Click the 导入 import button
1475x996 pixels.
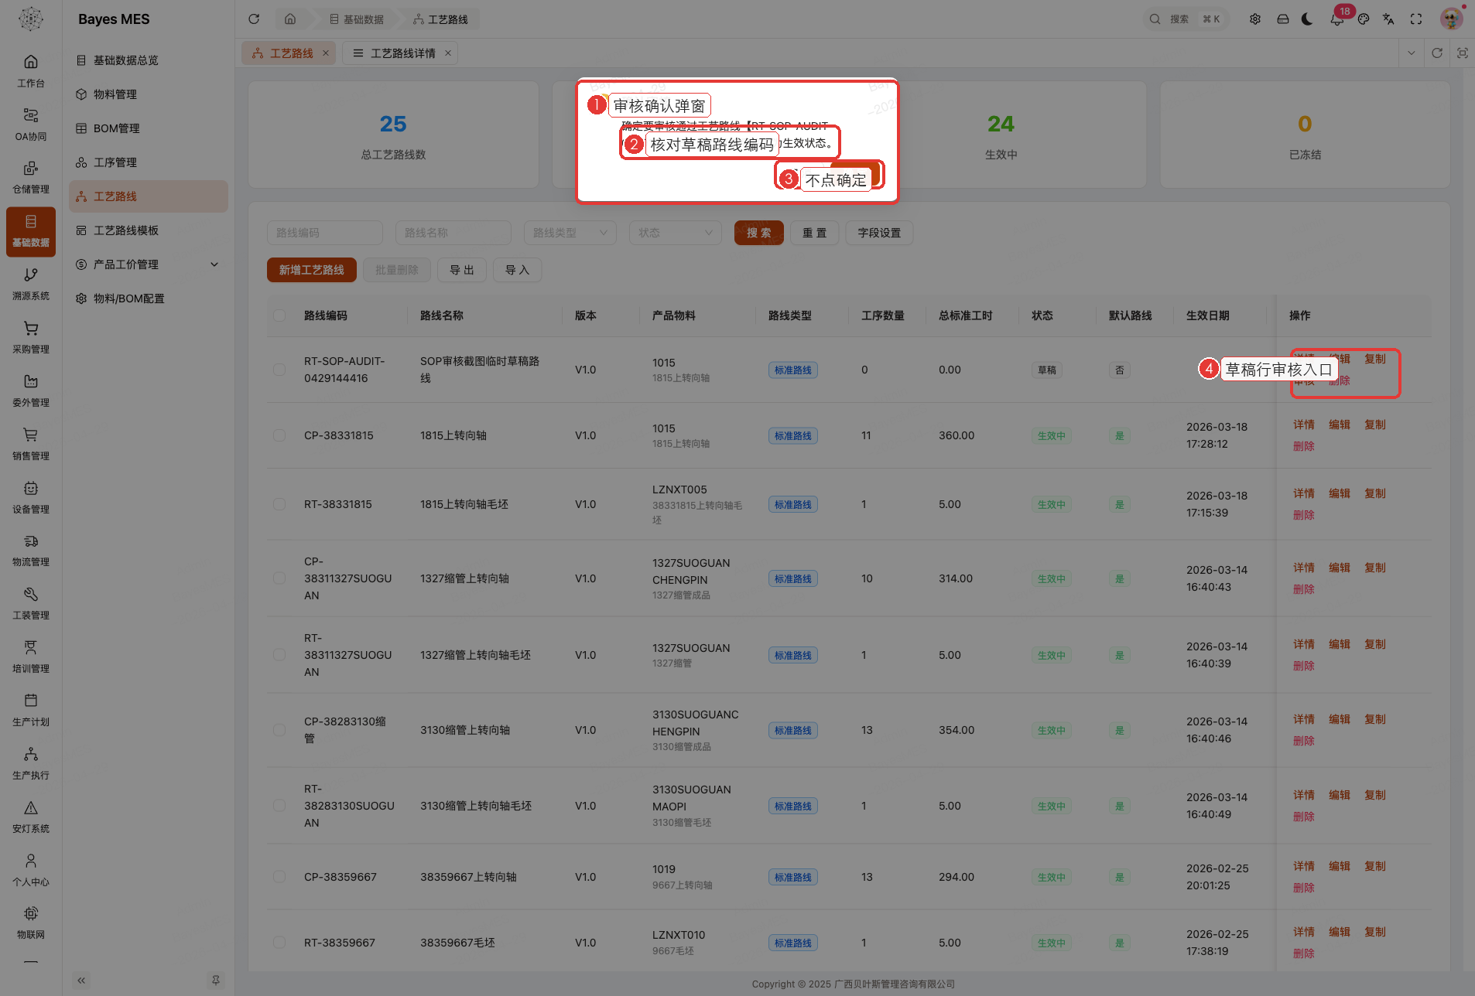517,270
